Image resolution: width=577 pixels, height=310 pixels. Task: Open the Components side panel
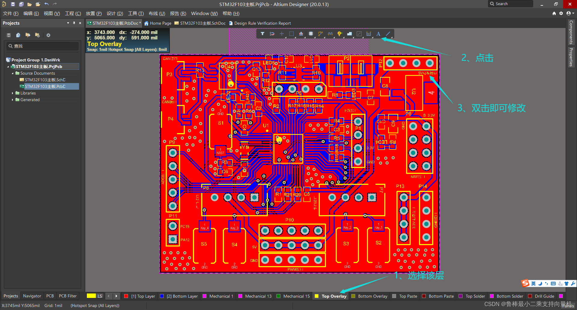(571, 32)
